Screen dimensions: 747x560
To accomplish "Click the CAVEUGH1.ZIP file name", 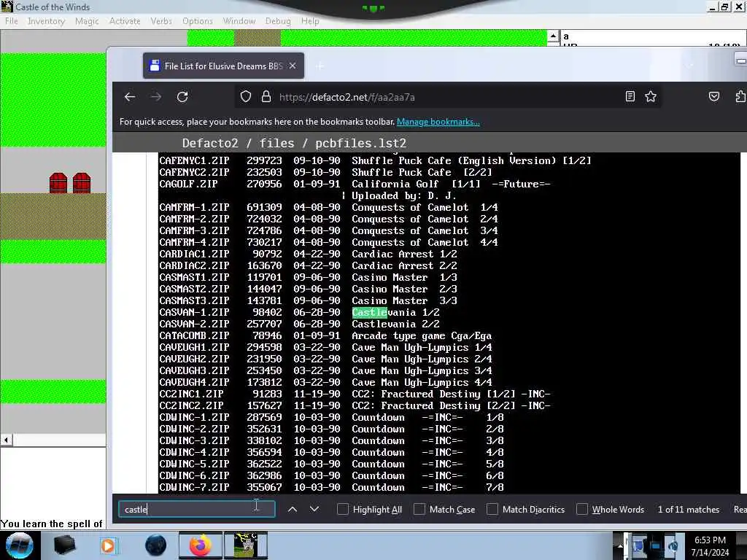I will coord(194,347).
